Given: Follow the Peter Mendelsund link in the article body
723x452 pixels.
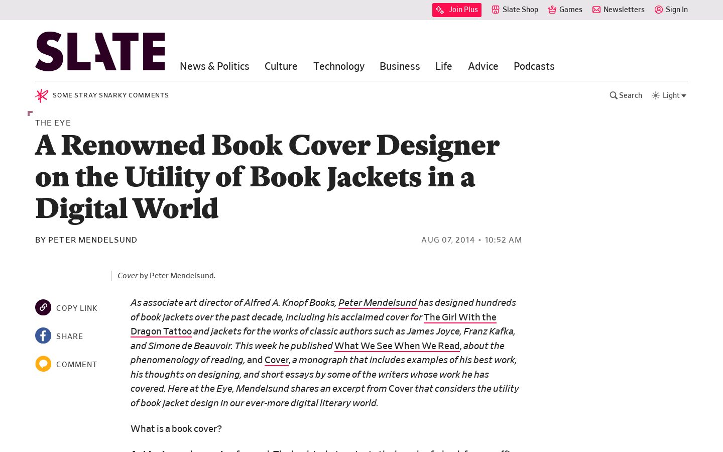Looking at the screenshot, I should (x=378, y=303).
